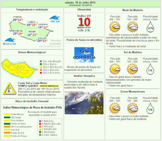Click the yellow 2-Moderado legend dot
The width and height of the screenshot is (162, 141).
coord(40,129)
